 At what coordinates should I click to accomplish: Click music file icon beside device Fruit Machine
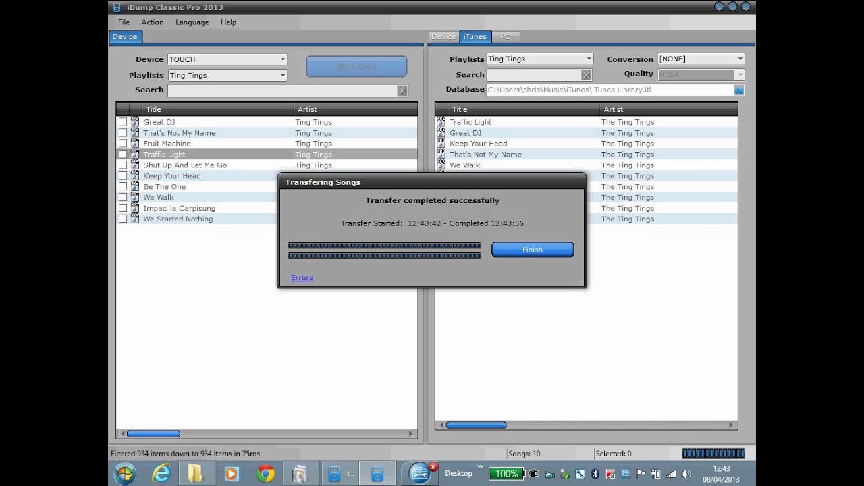pyautogui.click(x=135, y=144)
